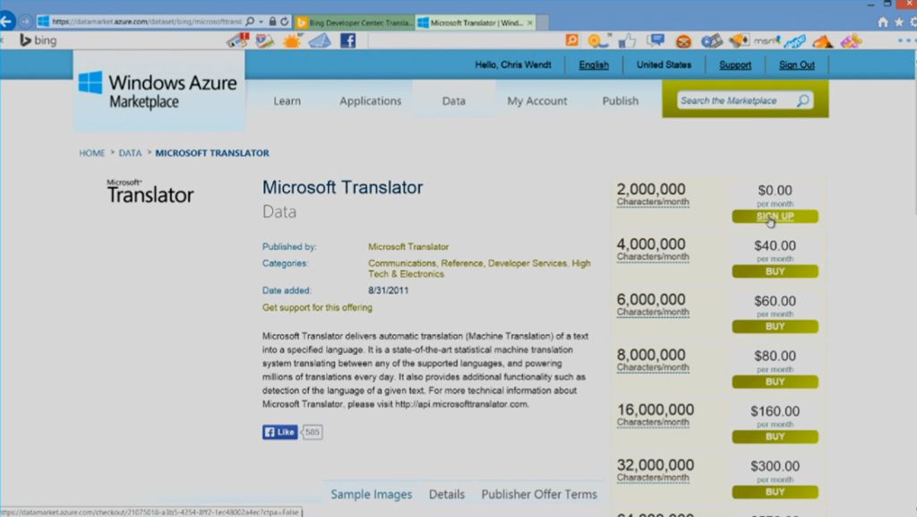Click the Skype toolbar icon

point(795,41)
